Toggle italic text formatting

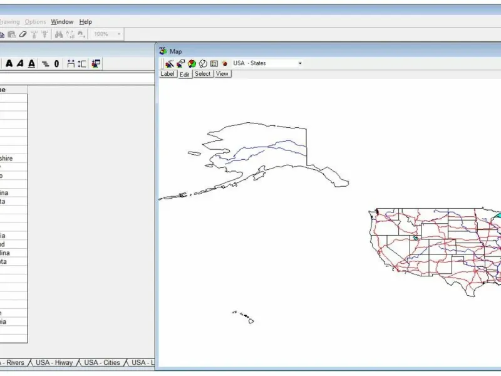(20, 63)
